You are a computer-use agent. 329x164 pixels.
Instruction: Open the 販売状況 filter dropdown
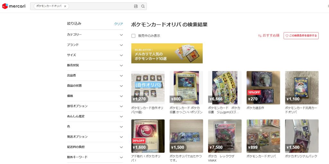tap(121, 65)
